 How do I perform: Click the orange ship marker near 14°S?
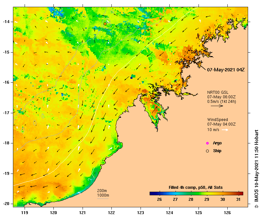point(105,24)
